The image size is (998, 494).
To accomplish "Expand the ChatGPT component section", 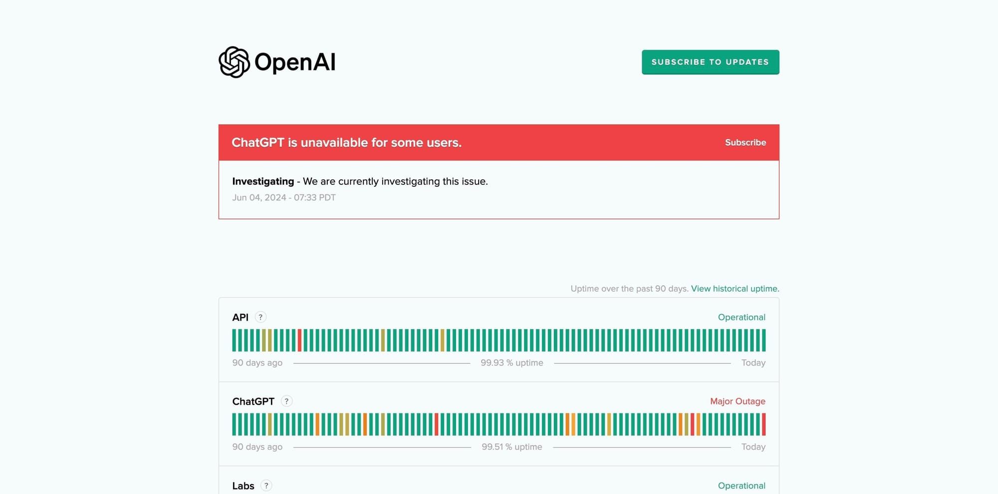I will coord(253,401).
